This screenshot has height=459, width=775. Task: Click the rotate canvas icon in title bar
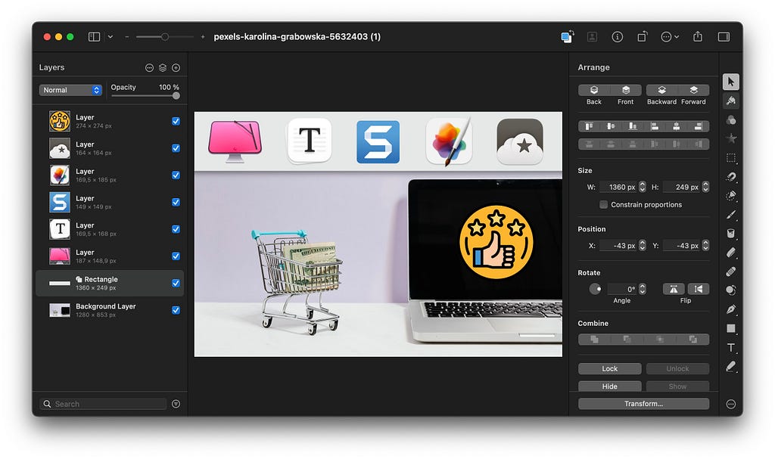pyautogui.click(x=642, y=36)
